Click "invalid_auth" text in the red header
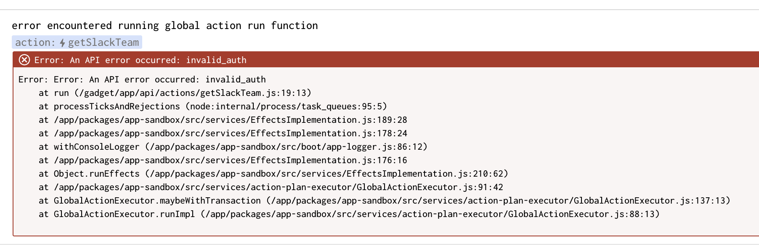This screenshot has width=759, height=249. click(216, 60)
